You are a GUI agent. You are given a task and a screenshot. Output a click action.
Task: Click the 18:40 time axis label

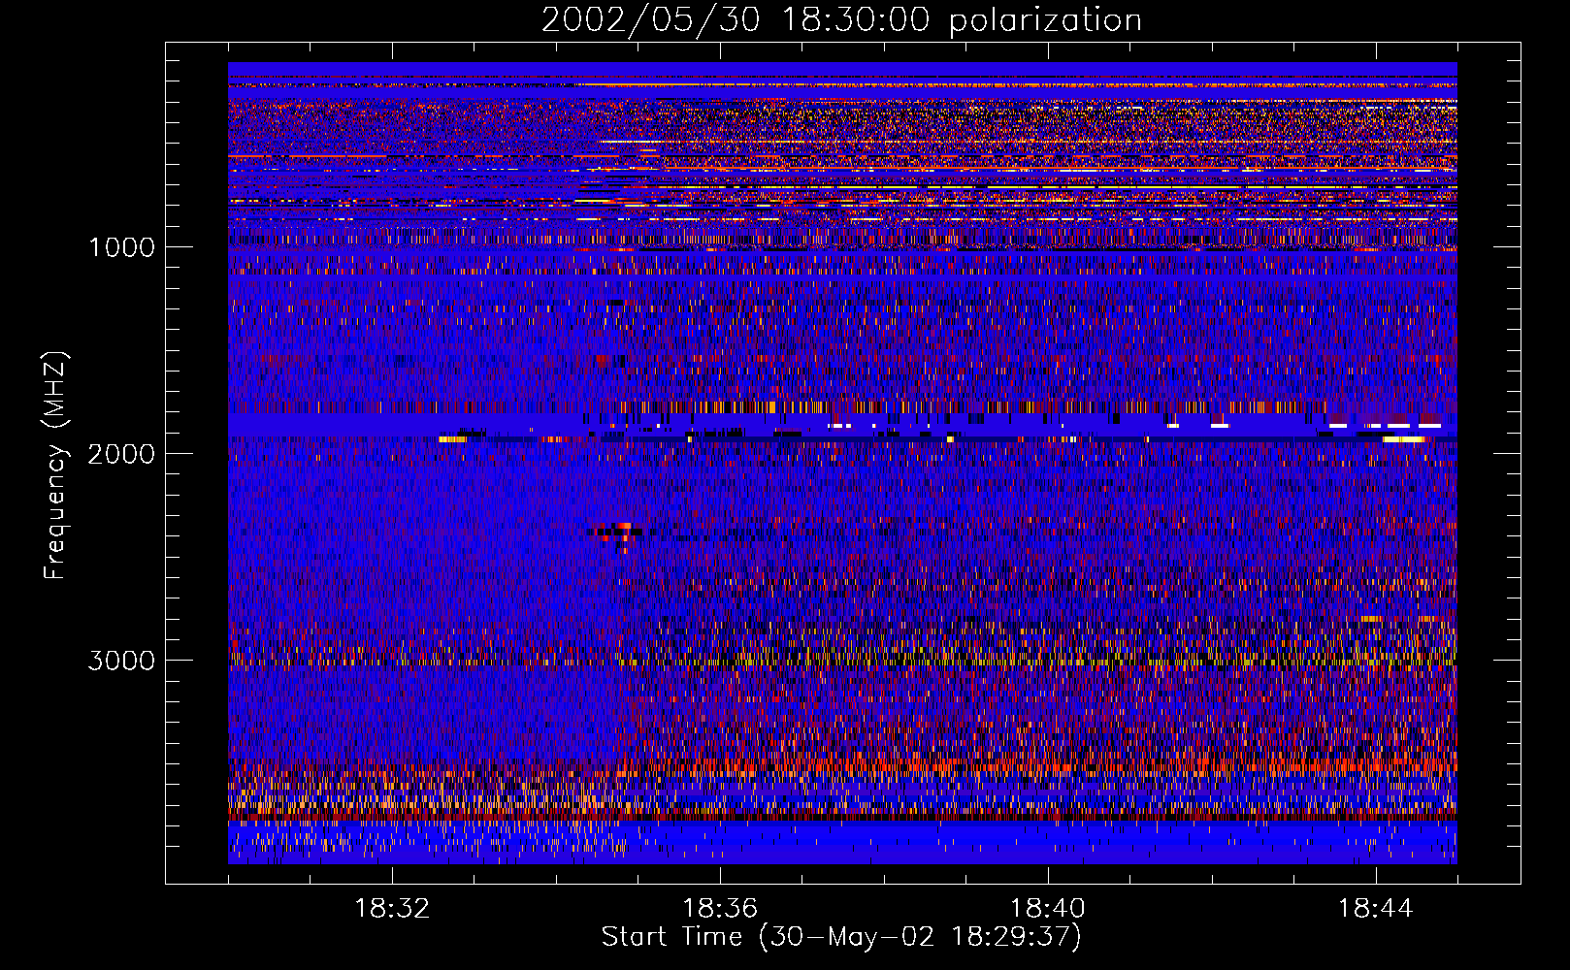tap(1048, 909)
